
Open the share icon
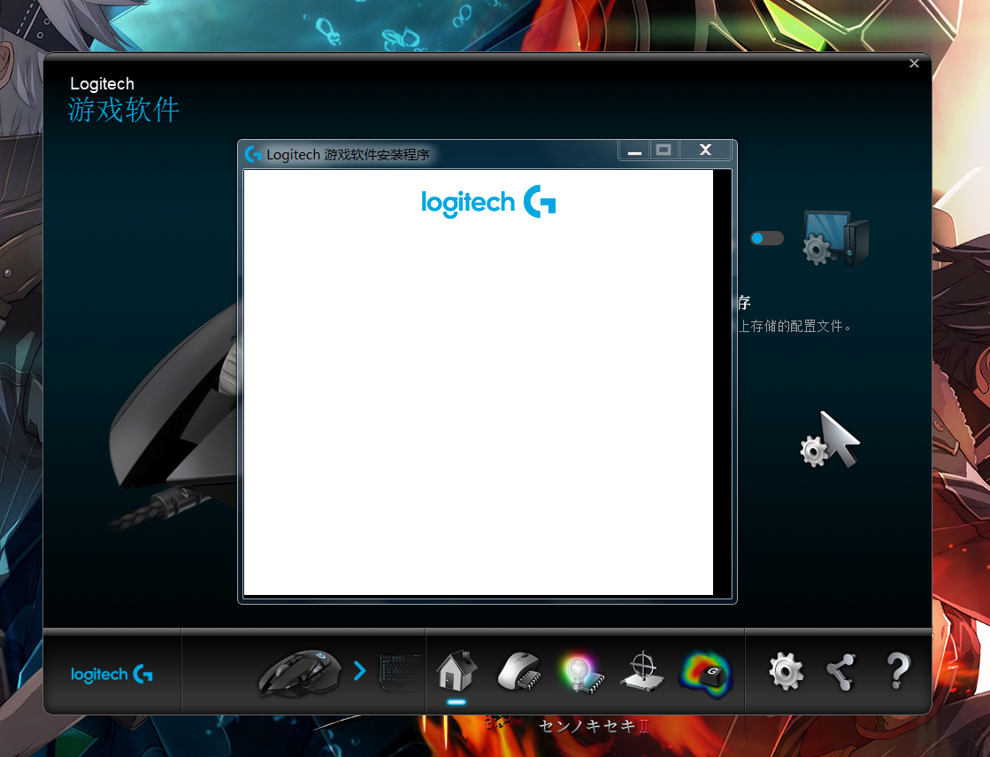pos(841,671)
